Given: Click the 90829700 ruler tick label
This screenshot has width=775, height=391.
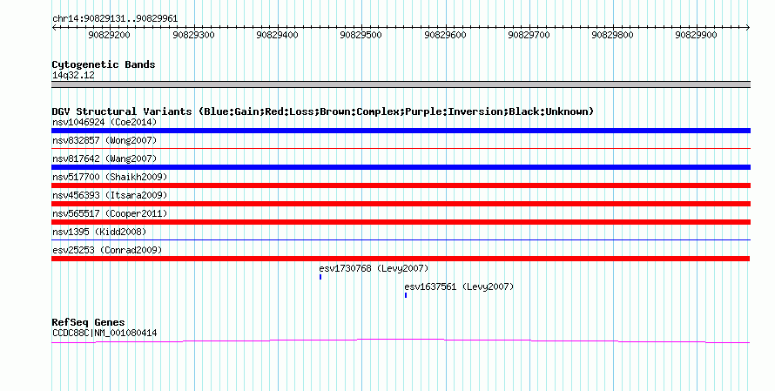Looking at the screenshot, I should [529, 35].
